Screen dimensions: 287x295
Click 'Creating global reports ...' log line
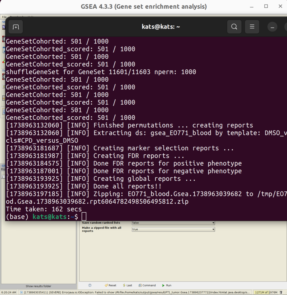click(x=101, y=179)
